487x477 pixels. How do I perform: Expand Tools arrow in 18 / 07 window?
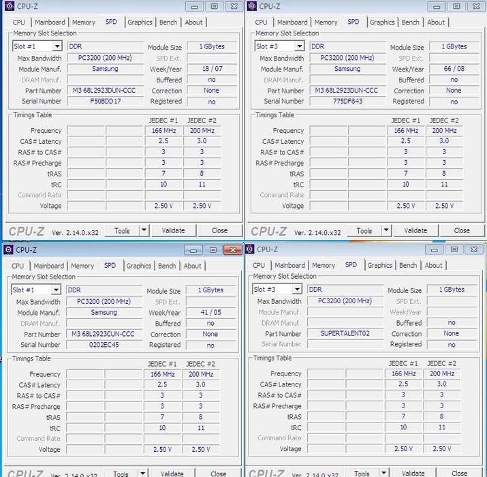[x=144, y=230]
